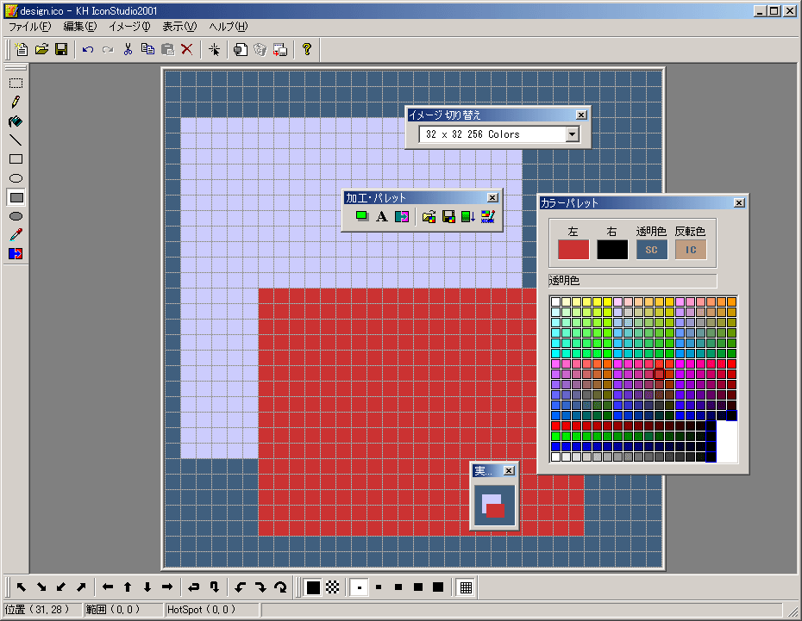Open the ファイル(F) menu
Image resolution: width=802 pixels, height=621 pixels.
(x=29, y=27)
